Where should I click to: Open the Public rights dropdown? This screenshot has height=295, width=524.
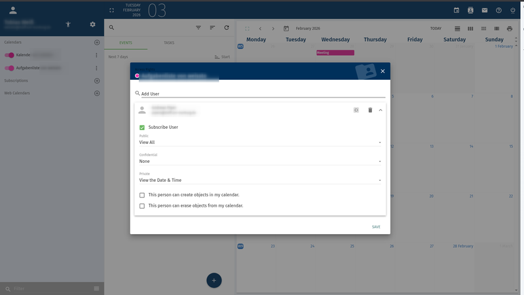coord(260,142)
